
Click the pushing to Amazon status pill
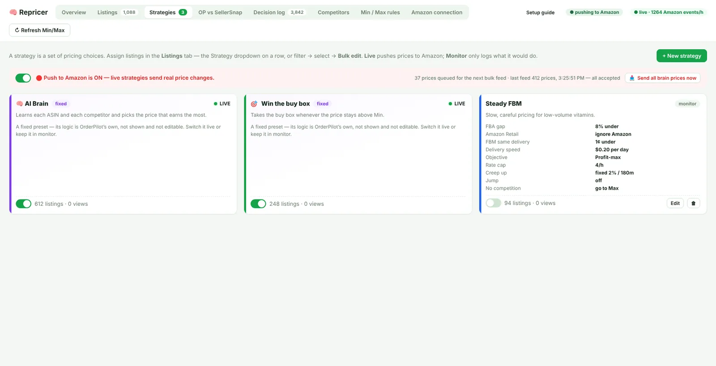[594, 12]
